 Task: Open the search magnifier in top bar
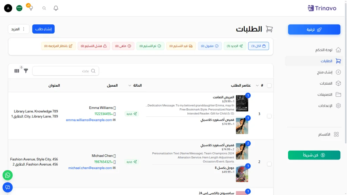point(44,8)
